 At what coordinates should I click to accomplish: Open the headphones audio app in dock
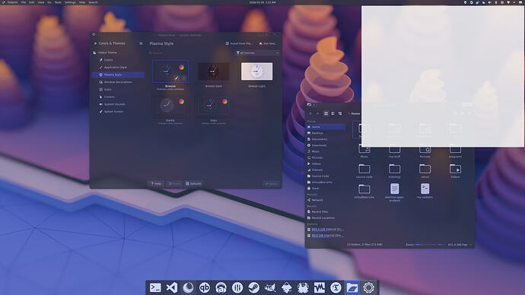[221, 287]
